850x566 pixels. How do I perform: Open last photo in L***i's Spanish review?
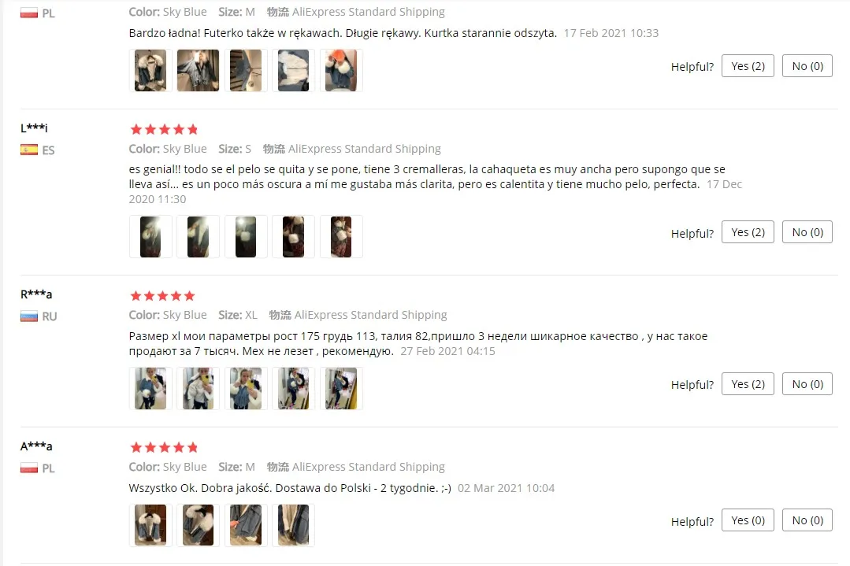(x=341, y=237)
